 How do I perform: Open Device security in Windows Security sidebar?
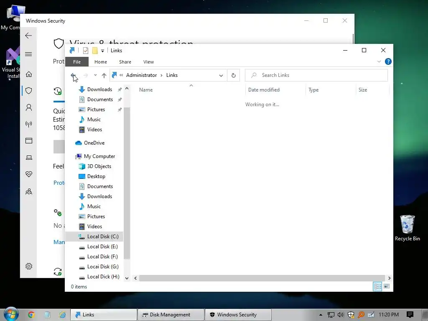point(29,158)
